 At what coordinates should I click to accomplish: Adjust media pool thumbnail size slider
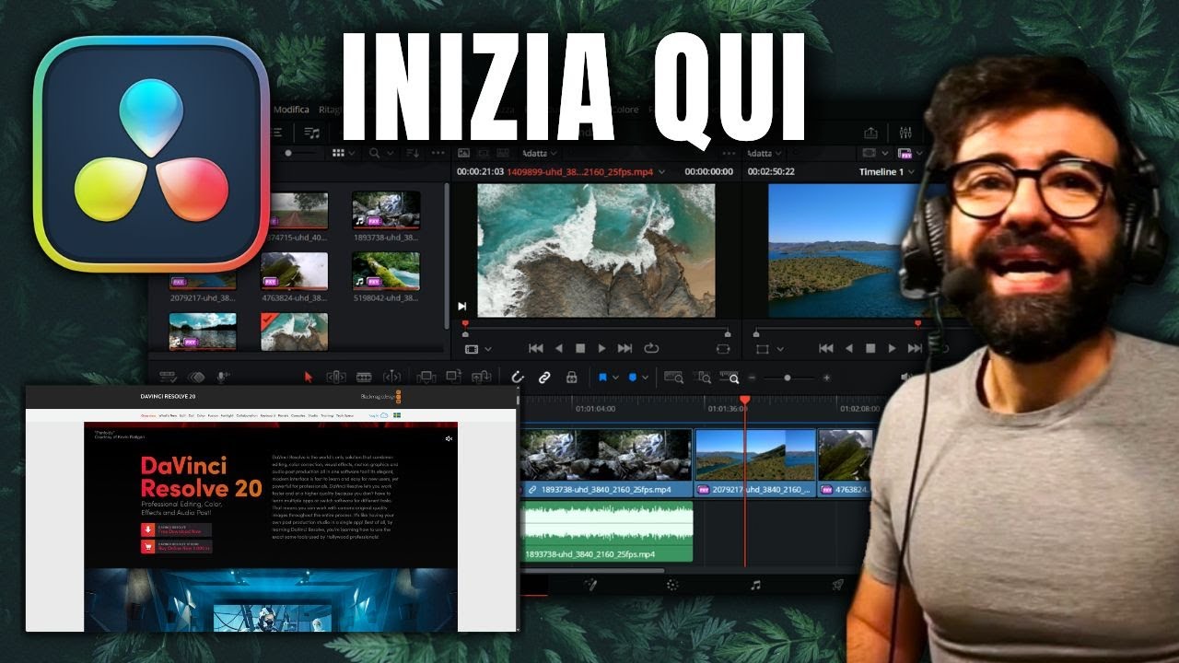[x=289, y=153]
